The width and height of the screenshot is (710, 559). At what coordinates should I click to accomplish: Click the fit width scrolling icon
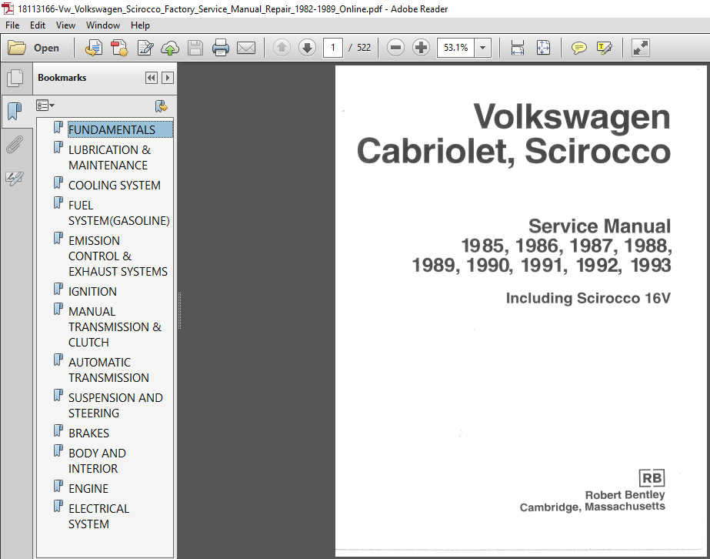517,48
